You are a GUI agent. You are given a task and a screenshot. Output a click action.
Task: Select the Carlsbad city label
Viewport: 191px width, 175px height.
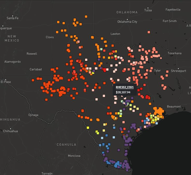36,69
